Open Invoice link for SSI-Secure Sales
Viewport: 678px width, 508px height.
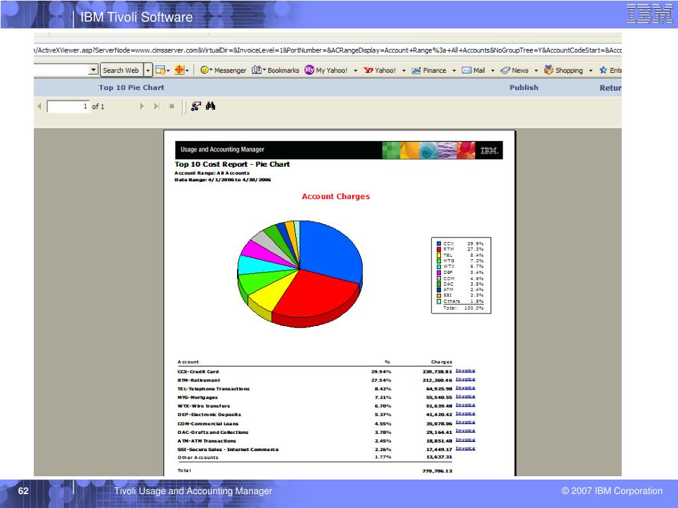click(x=465, y=448)
